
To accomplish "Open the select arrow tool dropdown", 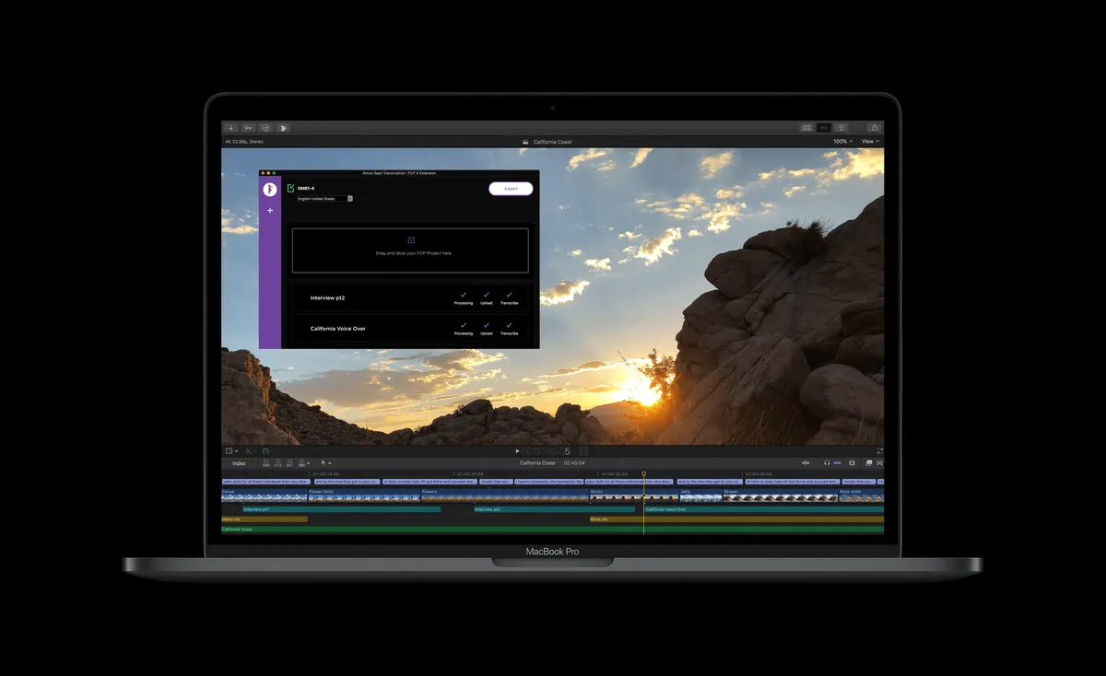I will coord(325,463).
